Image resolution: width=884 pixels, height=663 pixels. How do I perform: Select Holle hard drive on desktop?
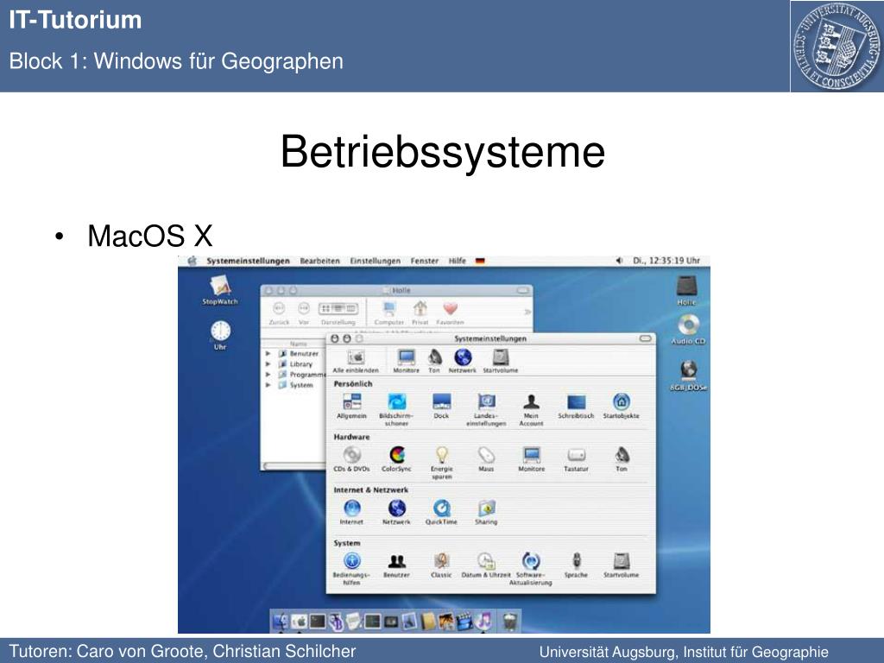coord(686,291)
